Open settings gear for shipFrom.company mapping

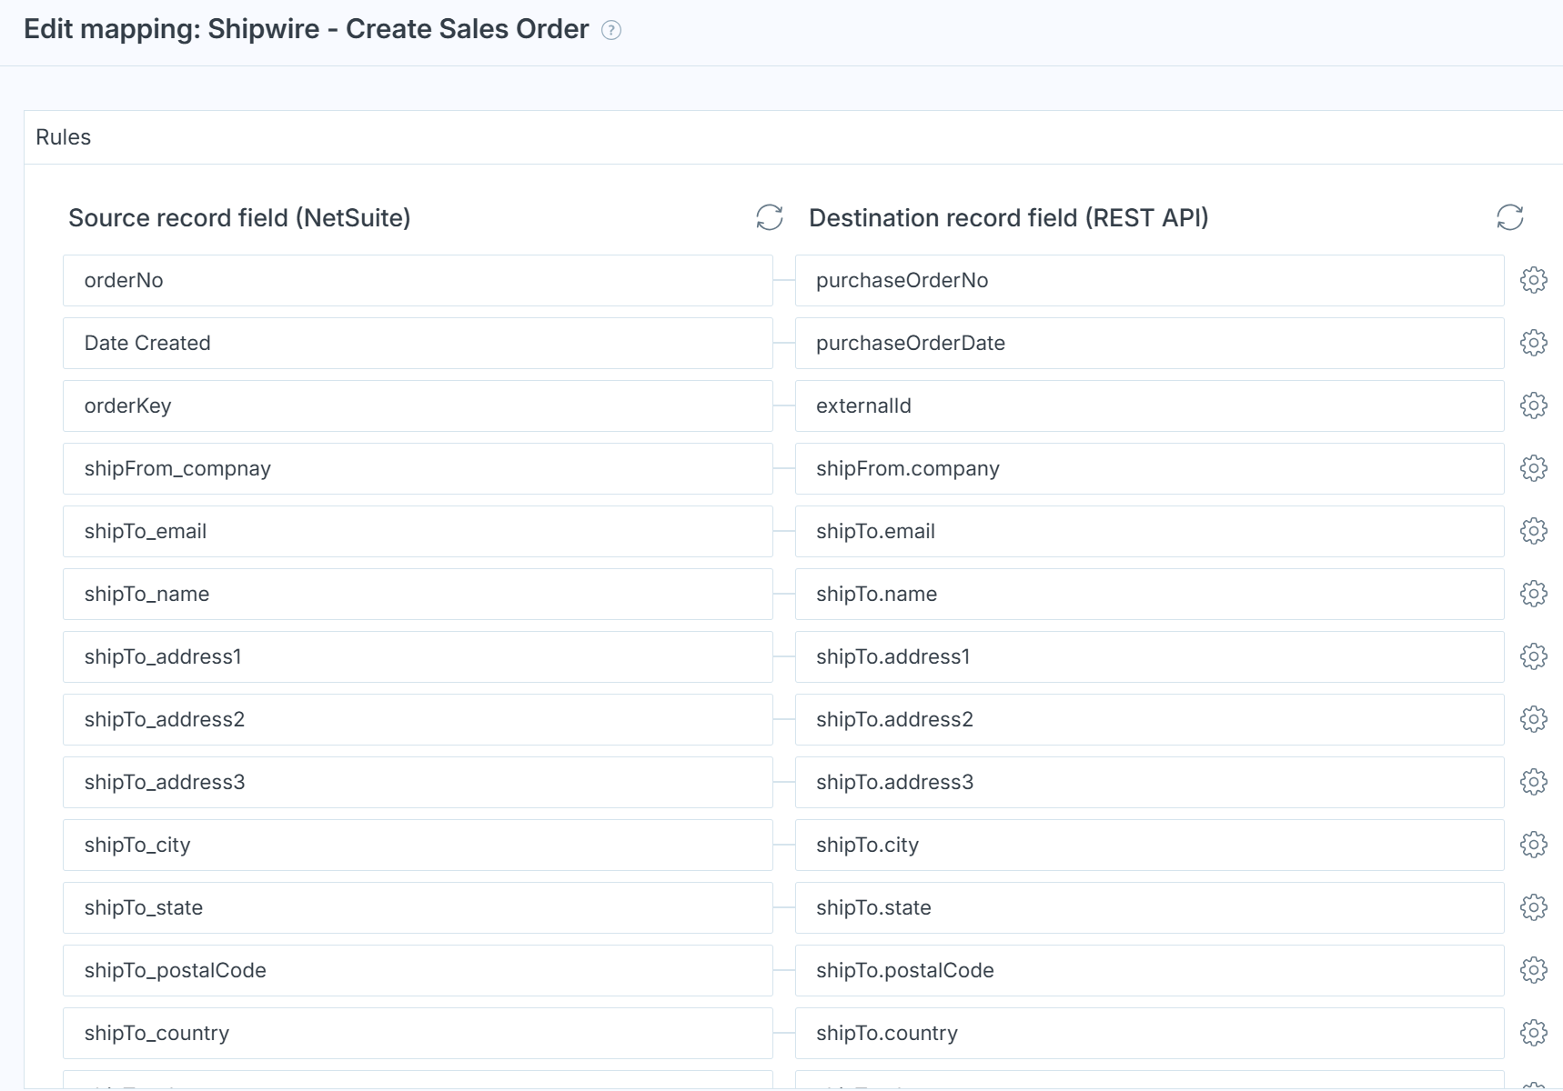(1533, 468)
